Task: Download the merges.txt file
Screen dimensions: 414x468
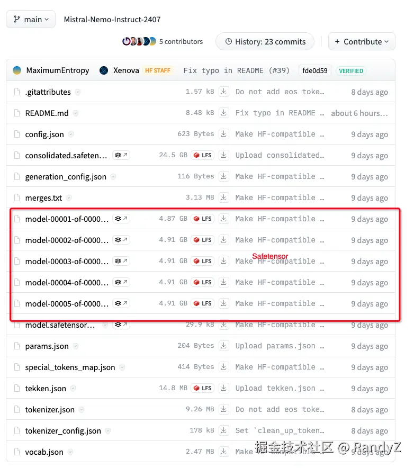Action: tap(223, 197)
